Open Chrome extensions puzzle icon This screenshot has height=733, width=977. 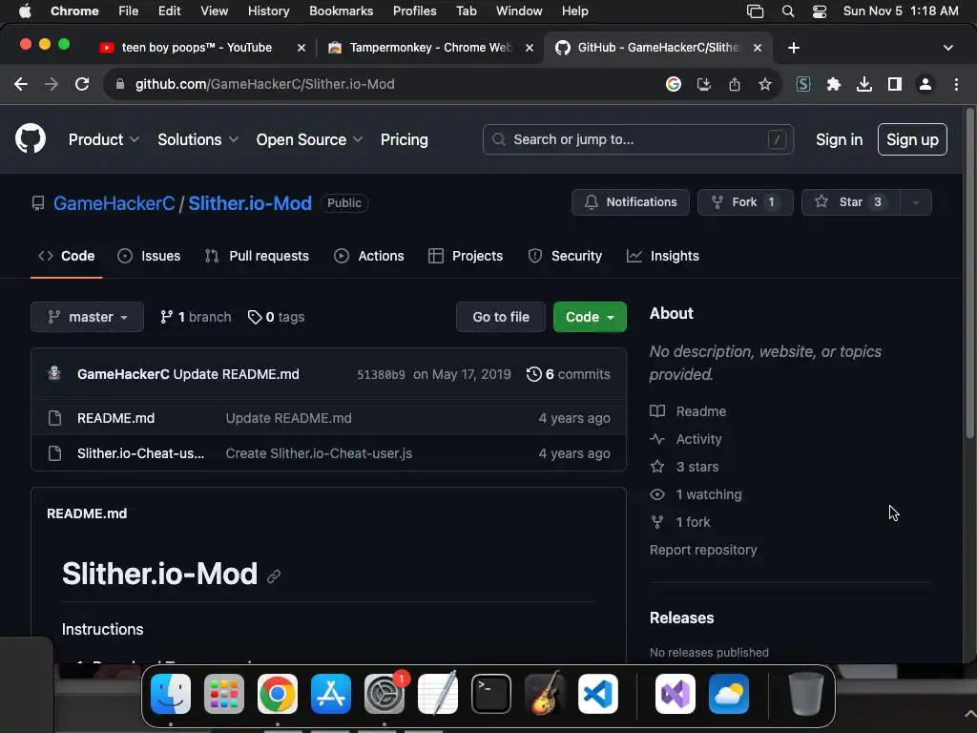click(834, 84)
